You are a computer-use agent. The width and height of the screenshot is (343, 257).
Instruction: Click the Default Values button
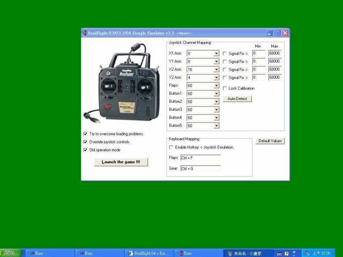[x=270, y=141]
